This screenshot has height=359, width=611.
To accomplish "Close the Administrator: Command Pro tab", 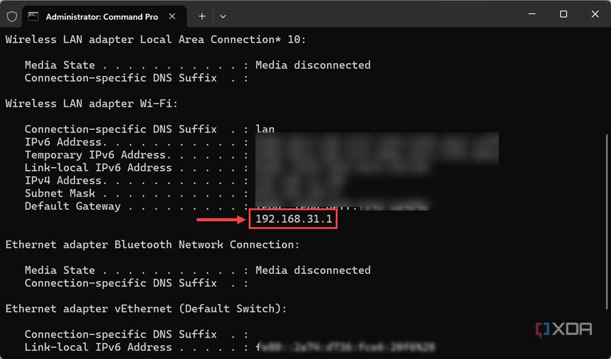I will pyautogui.click(x=172, y=16).
